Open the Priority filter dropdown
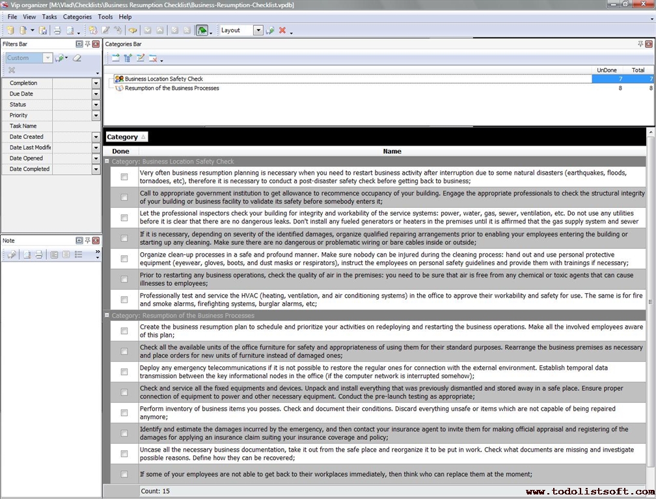The height and width of the screenshot is (499, 656). pyautogui.click(x=96, y=115)
